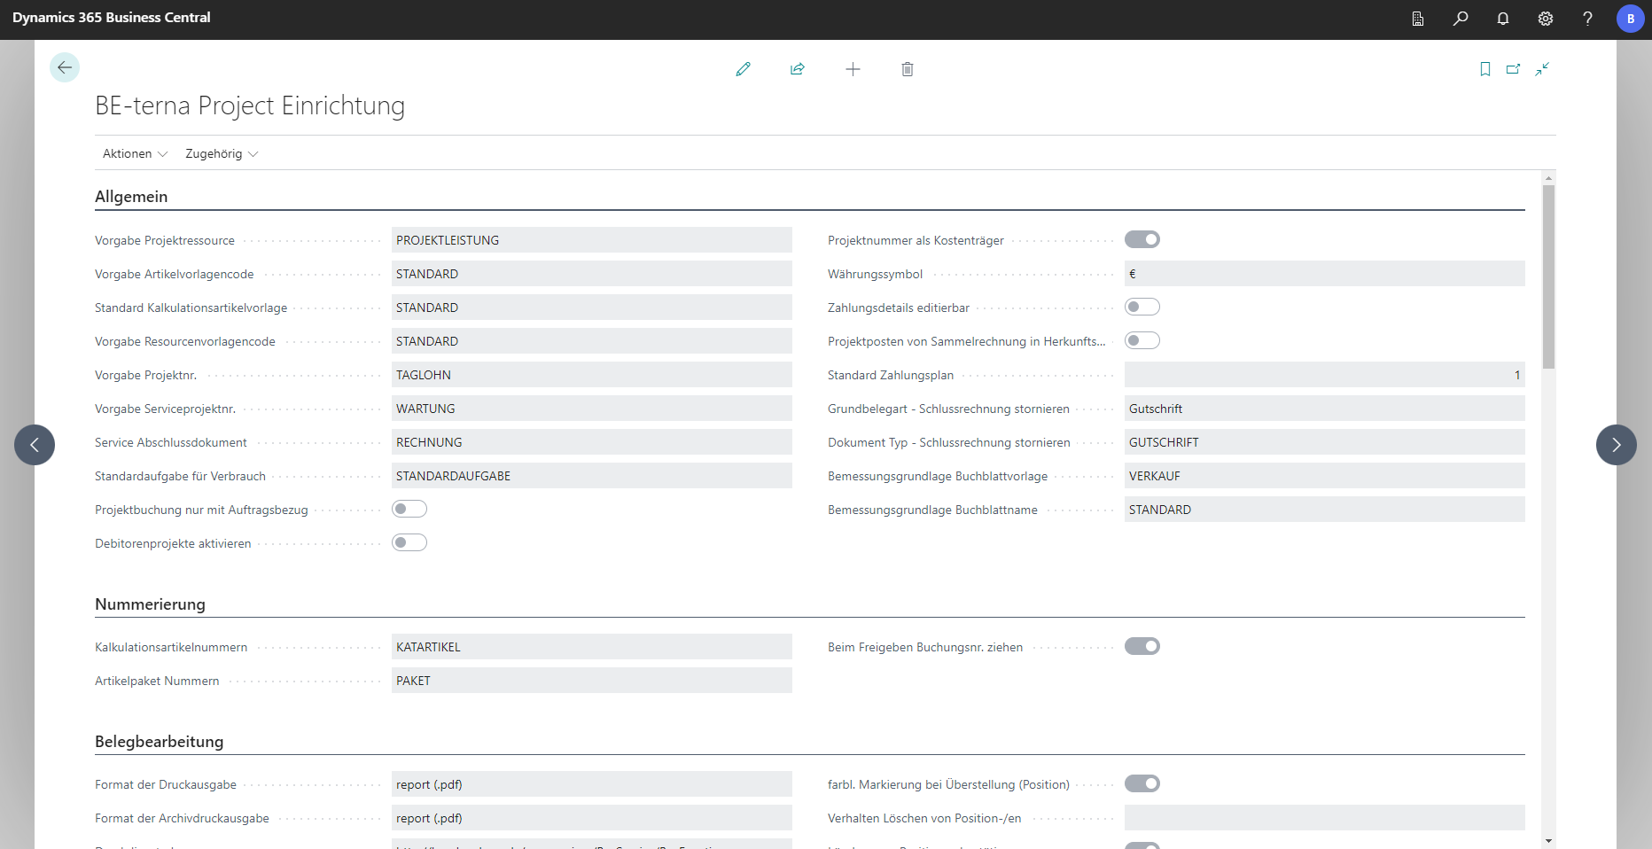Toggle Projektposten von Sammelrechnung switch
The height and width of the screenshot is (849, 1652).
(x=1142, y=340)
